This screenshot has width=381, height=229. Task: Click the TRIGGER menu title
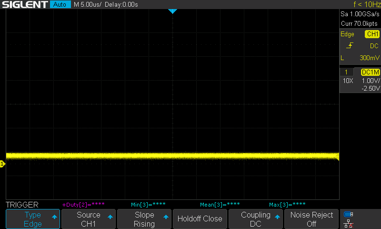(22, 205)
